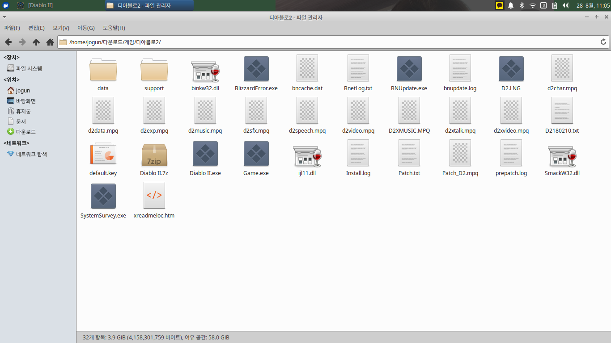The height and width of the screenshot is (343, 611).
Task: Select d2char.mpq file
Action: [x=562, y=68]
